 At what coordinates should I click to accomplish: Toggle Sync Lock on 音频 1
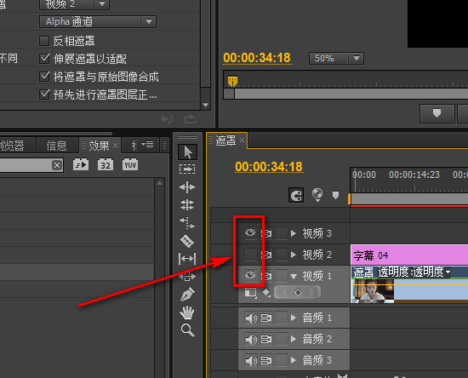[x=266, y=318]
